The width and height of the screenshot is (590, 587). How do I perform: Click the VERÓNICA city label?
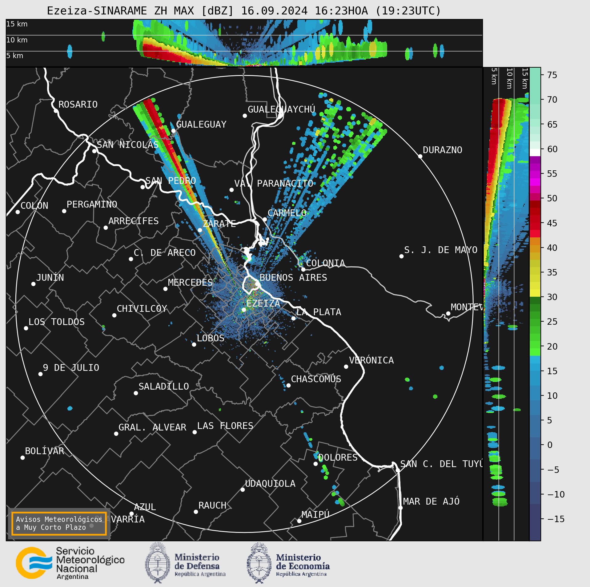(x=371, y=360)
